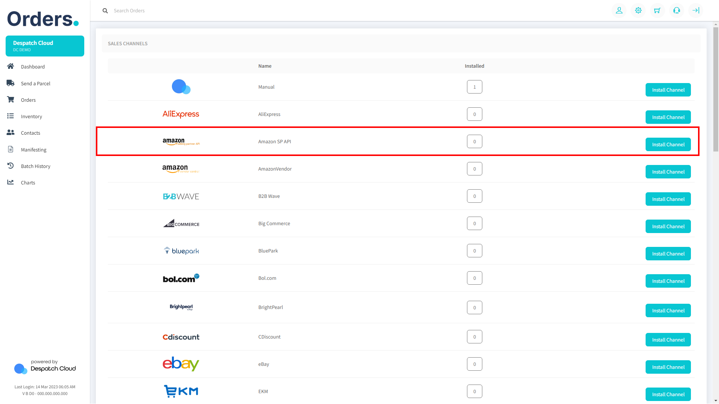Click the page vertical scrollbar
This screenshot has height=404, width=719.
[716, 90]
